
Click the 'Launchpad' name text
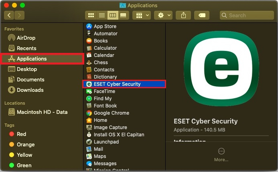[x=106, y=142]
